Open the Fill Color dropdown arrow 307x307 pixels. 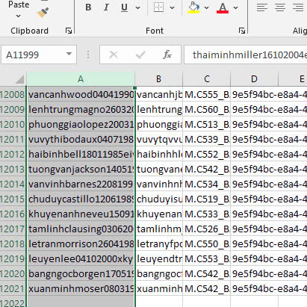(x=206, y=7)
